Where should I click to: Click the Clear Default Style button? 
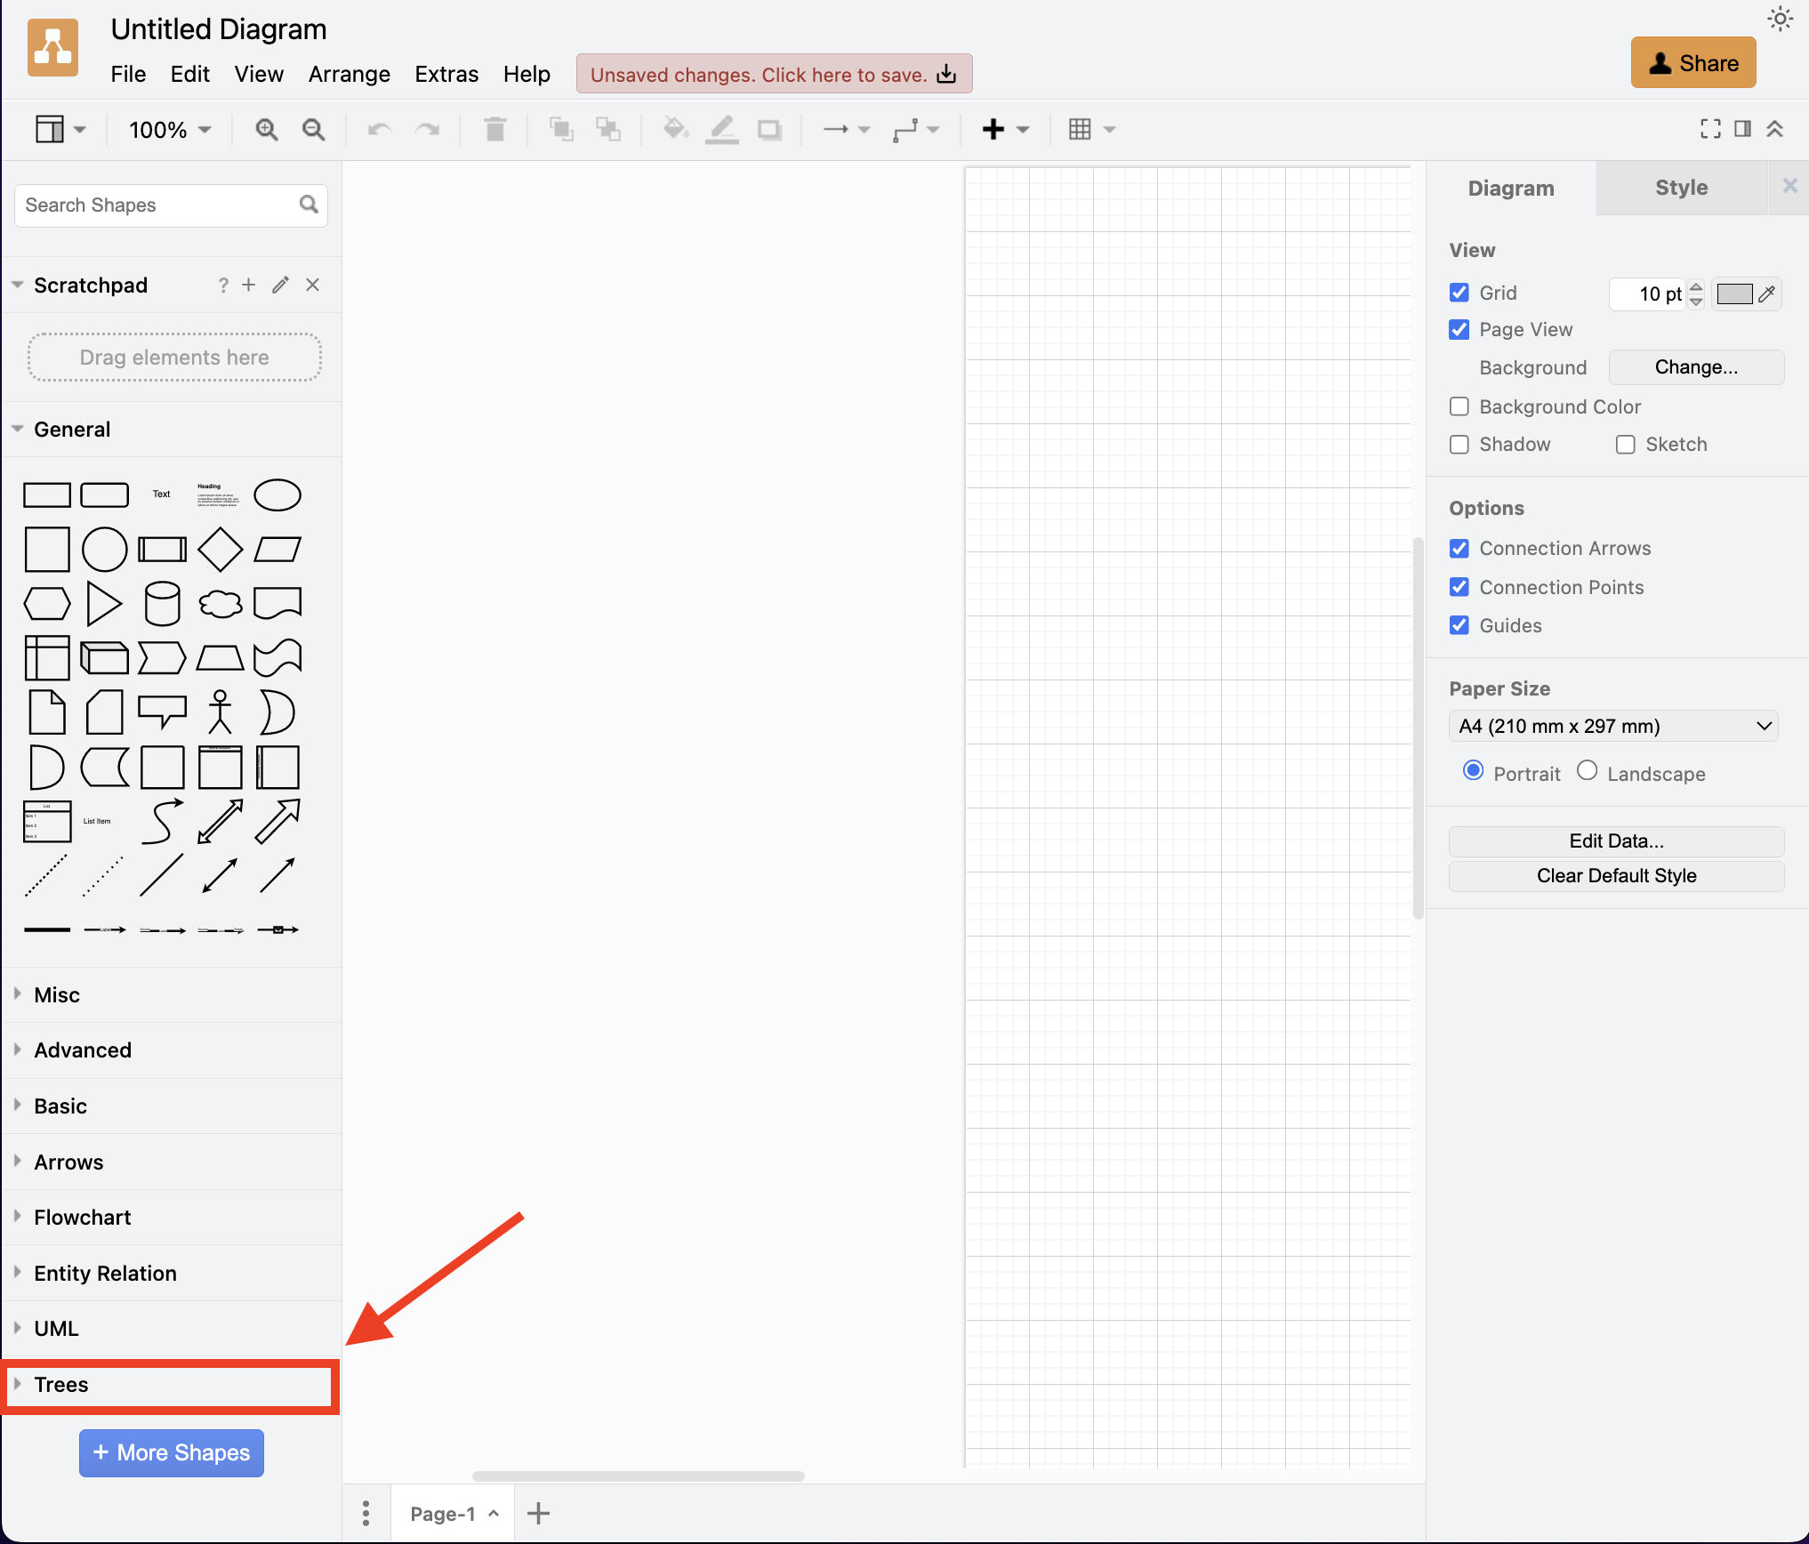tap(1616, 875)
